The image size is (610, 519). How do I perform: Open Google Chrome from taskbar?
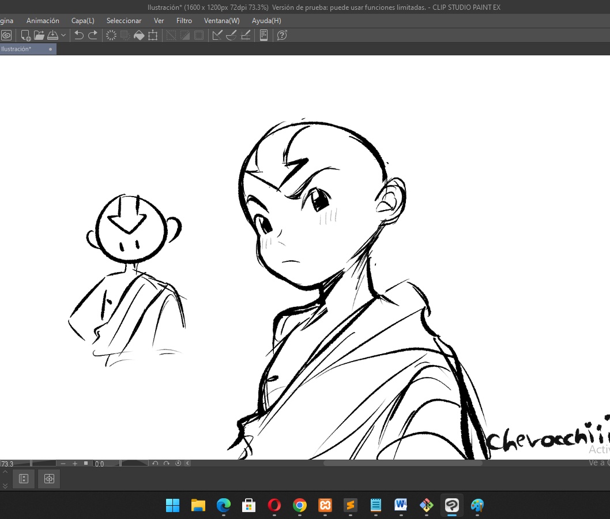coord(300,505)
